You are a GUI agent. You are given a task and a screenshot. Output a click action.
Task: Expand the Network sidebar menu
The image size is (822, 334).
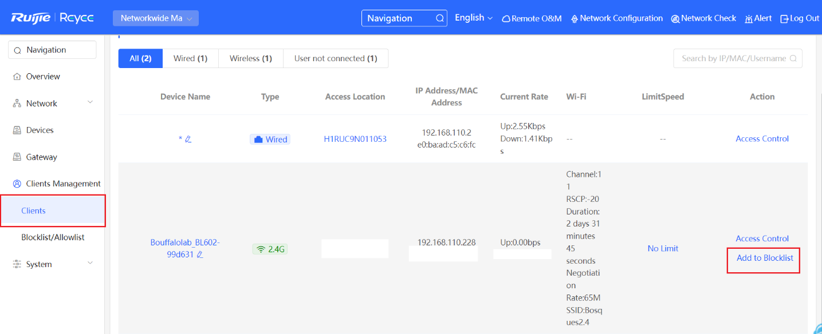[x=90, y=103]
